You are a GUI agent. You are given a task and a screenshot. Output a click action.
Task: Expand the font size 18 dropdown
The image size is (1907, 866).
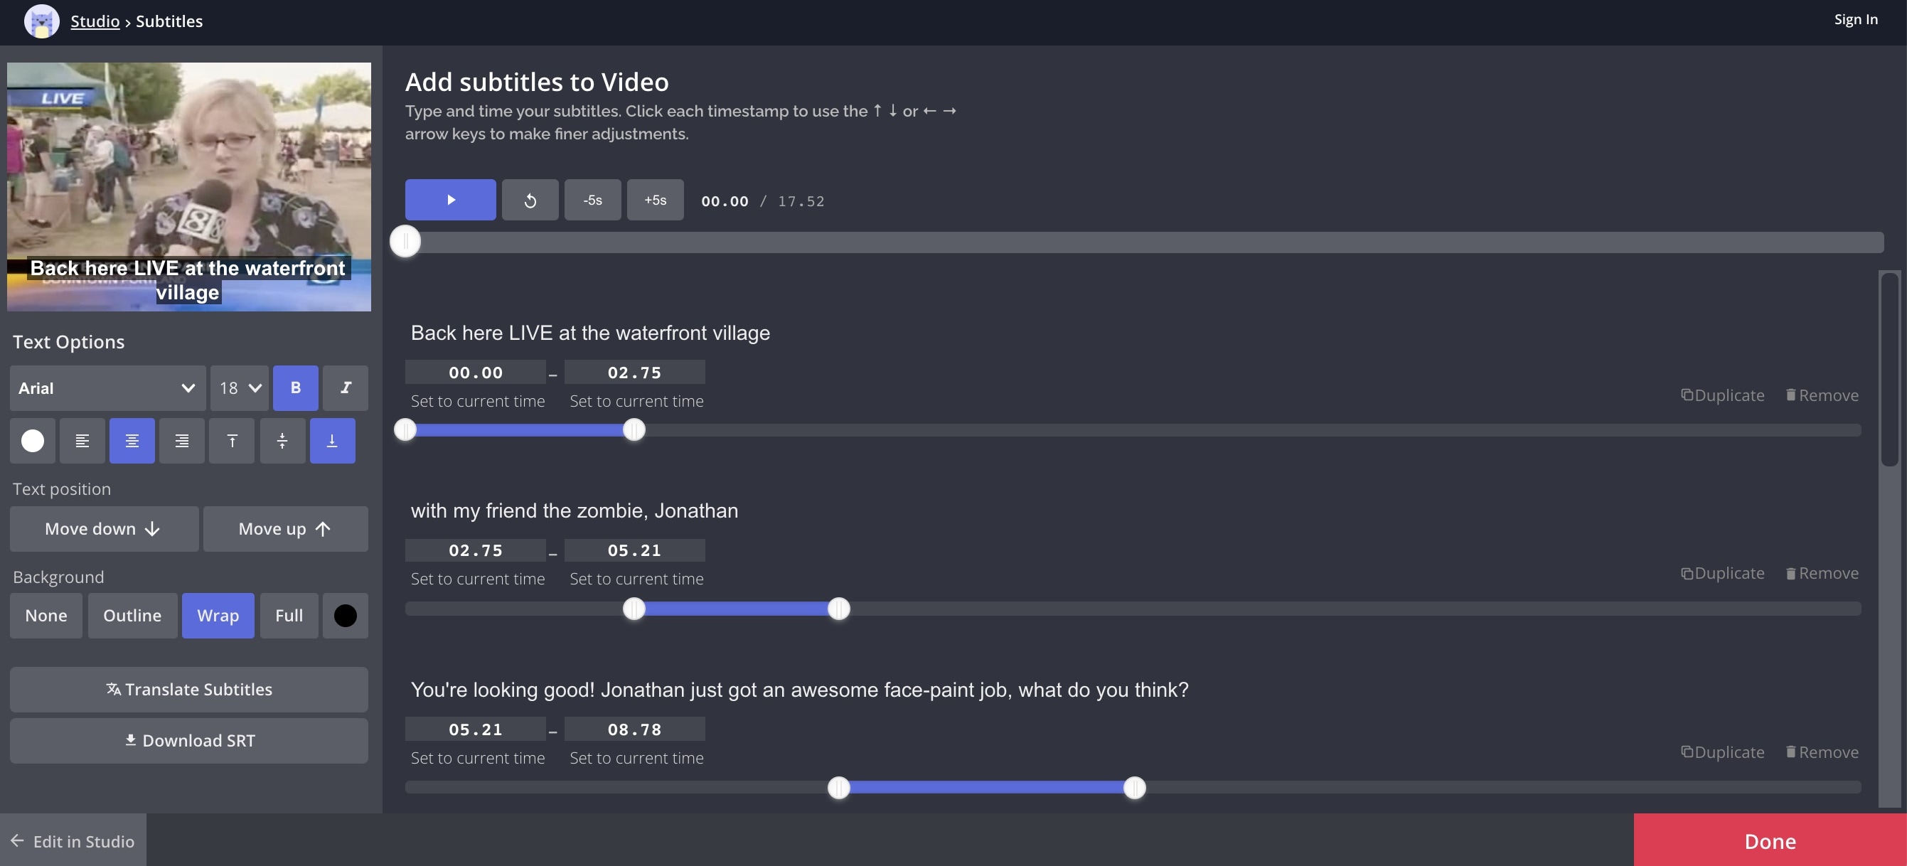[x=238, y=387]
